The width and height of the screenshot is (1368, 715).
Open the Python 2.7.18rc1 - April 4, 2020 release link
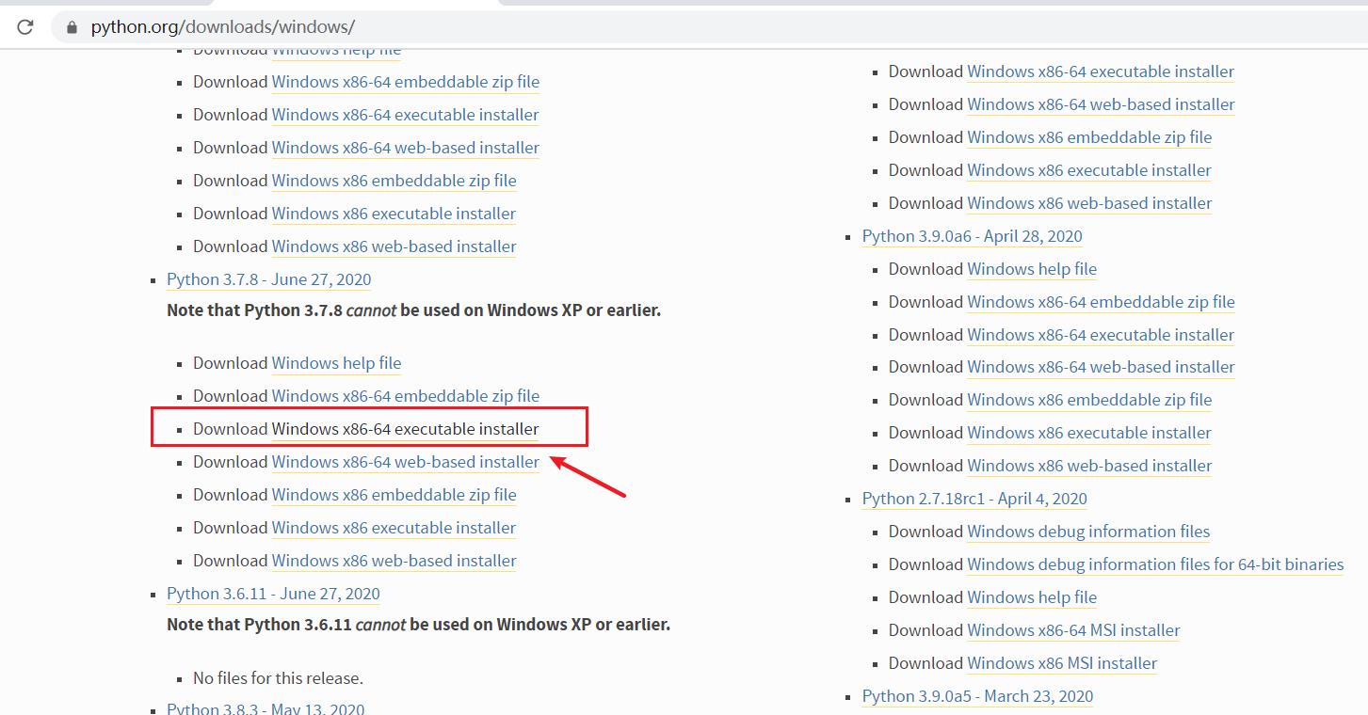point(974,499)
